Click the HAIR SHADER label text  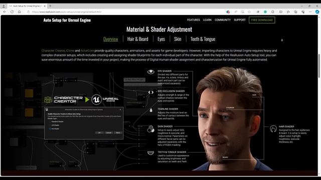286,126
